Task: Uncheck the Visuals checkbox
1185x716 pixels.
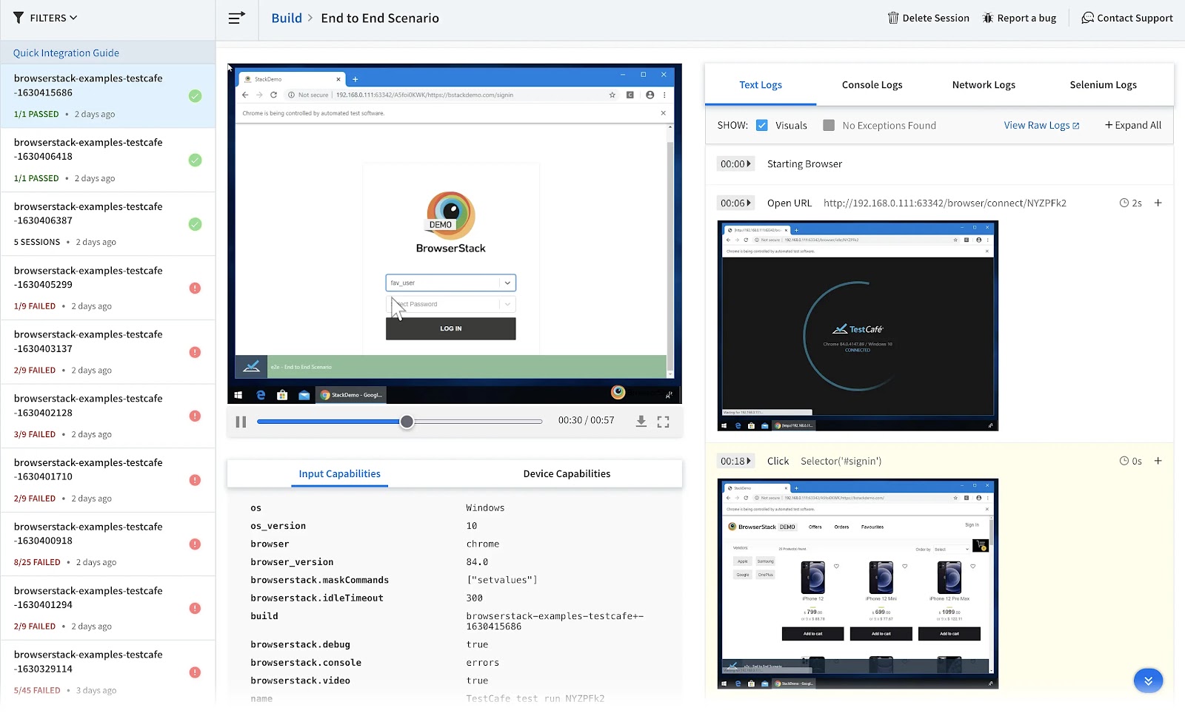Action: click(x=761, y=125)
